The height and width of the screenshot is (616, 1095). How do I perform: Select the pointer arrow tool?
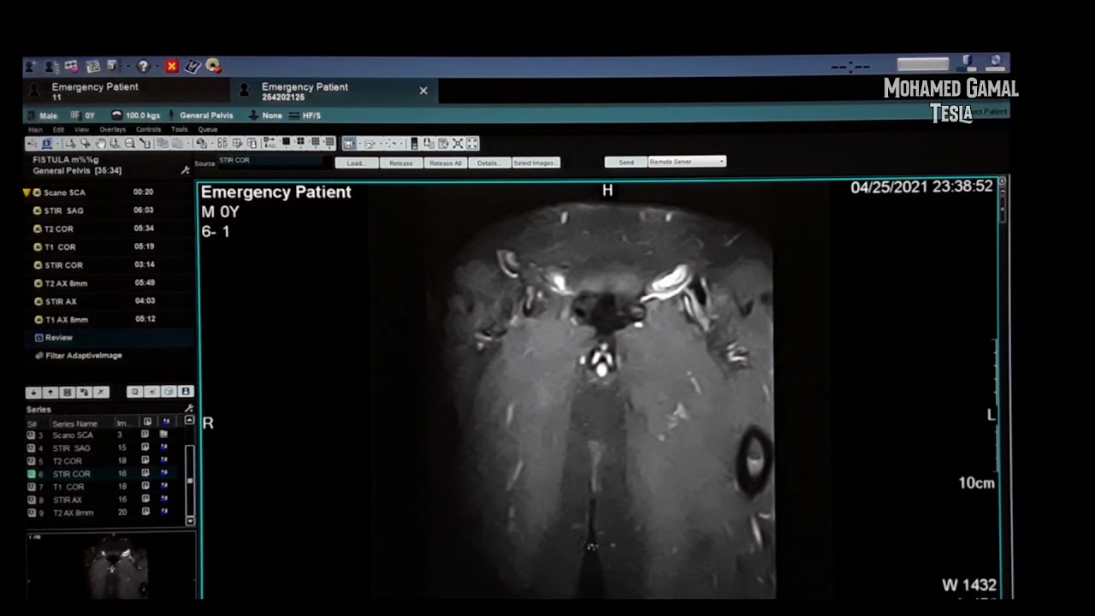click(33, 144)
